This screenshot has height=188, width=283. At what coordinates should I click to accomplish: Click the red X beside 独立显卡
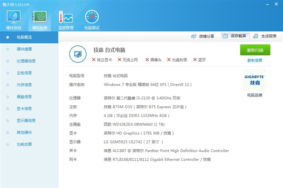click(94, 60)
